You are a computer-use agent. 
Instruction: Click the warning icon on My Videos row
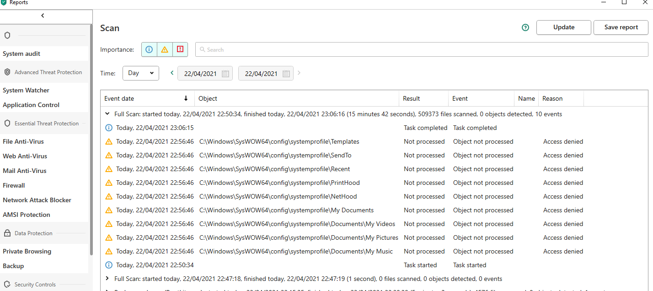coord(109,224)
